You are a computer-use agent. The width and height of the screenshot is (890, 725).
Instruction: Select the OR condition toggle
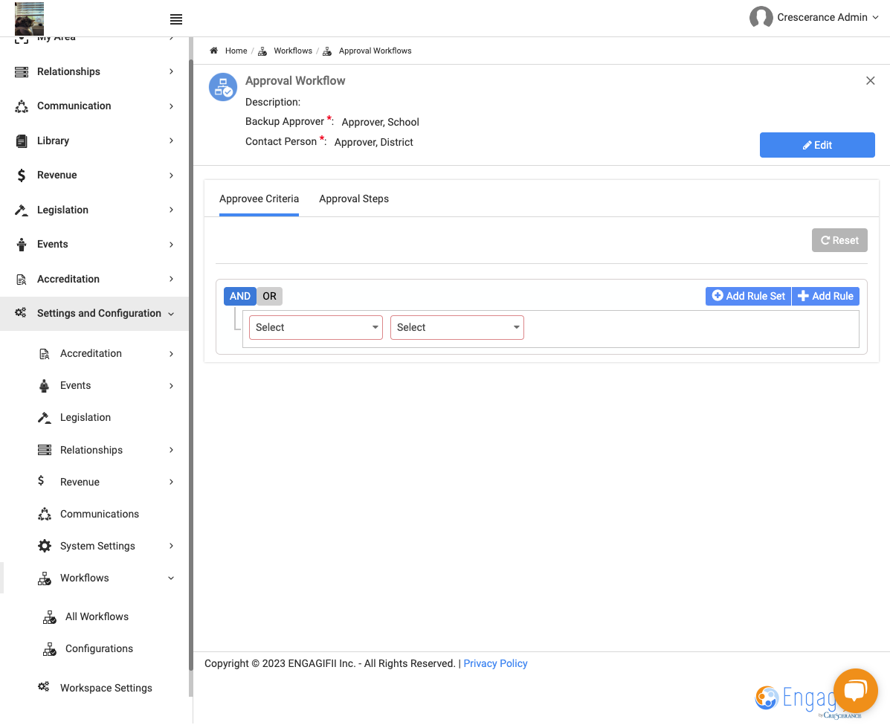pyautogui.click(x=270, y=296)
